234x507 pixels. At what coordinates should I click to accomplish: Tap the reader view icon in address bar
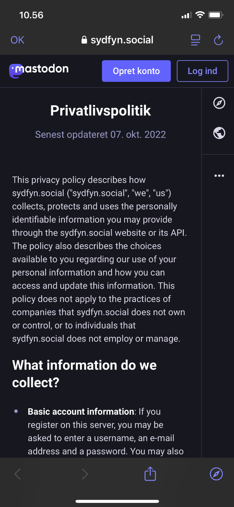point(195,40)
